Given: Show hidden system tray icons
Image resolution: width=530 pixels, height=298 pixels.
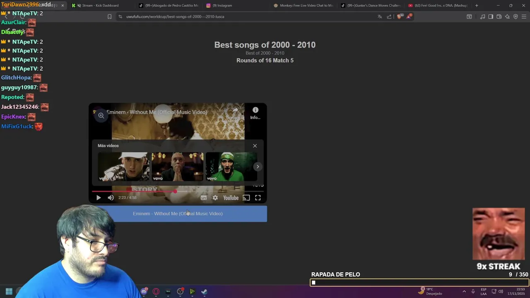Looking at the screenshot, I should (464, 291).
